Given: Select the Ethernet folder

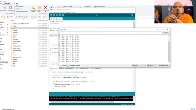Looking at the screenshot, I should pyautogui.click(x=15, y=33).
